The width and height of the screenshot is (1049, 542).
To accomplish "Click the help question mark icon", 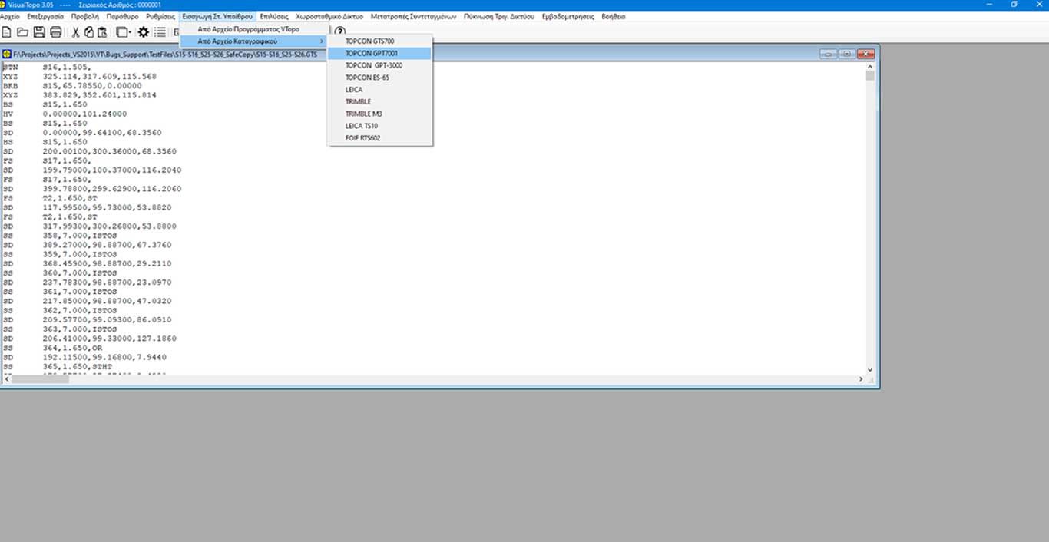I will click(340, 31).
